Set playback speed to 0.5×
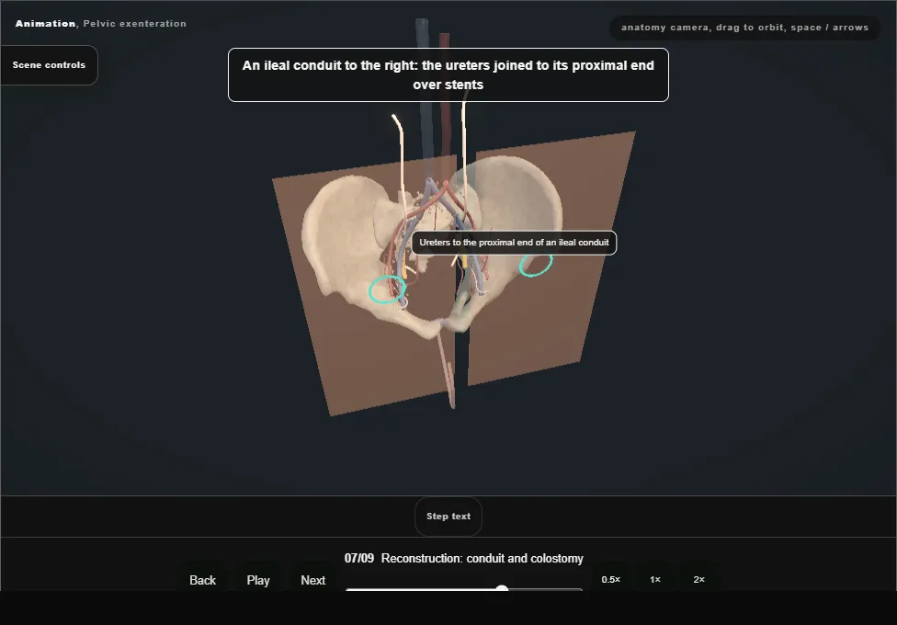The height and width of the screenshot is (625, 897). pyautogui.click(x=611, y=579)
